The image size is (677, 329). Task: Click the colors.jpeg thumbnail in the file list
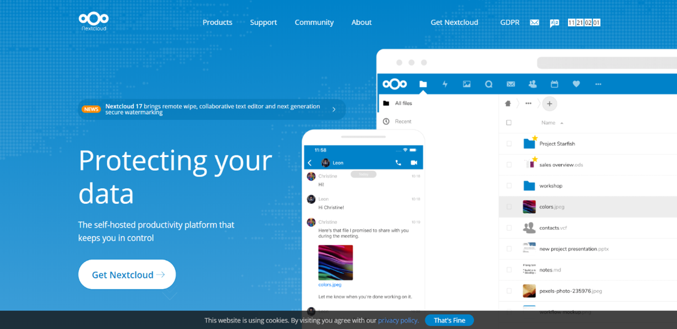click(529, 207)
